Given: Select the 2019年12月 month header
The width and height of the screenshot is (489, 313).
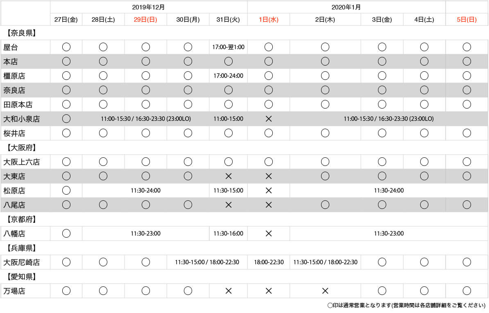Looking at the screenshot, I should 148,7.
